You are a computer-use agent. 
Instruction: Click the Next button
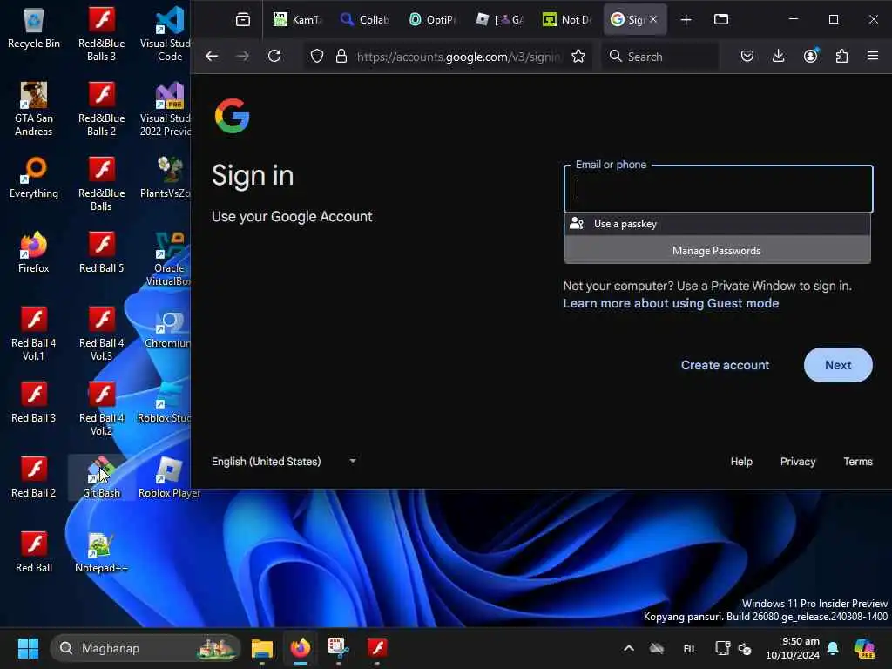(838, 365)
